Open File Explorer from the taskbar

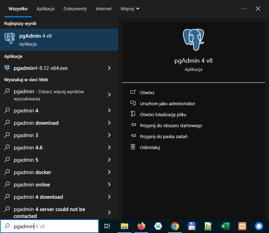pyautogui.click(x=124, y=226)
